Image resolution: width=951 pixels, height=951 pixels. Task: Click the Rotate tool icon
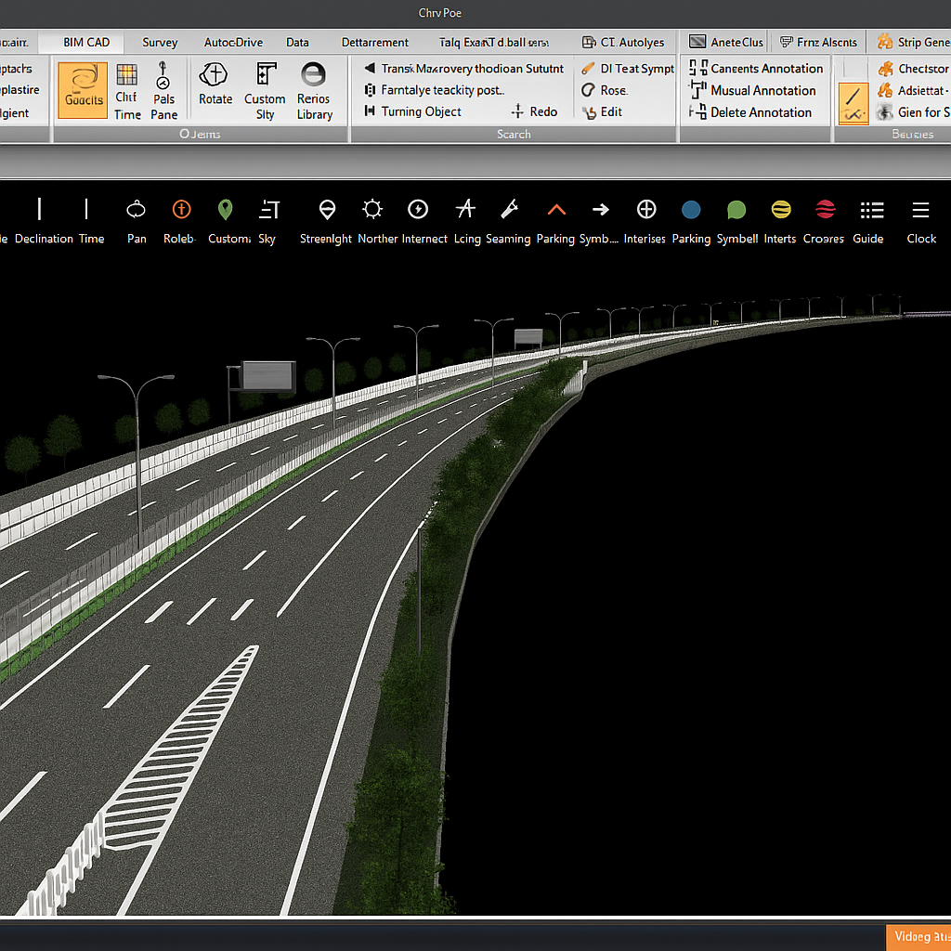coord(215,76)
